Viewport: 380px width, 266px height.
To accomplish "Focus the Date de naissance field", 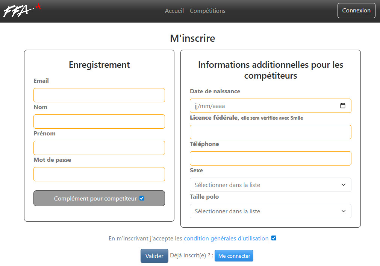I will (x=263, y=106).
